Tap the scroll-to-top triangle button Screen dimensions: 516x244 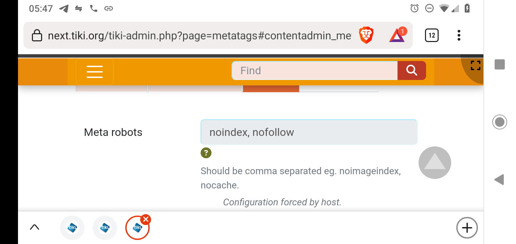pyautogui.click(x=435, y=163)
